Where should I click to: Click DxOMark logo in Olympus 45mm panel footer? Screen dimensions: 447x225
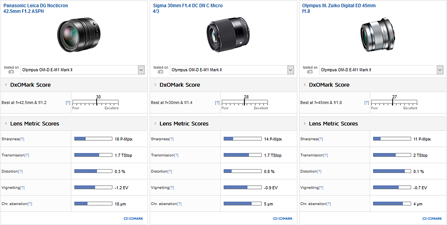pyautogui.click(x=432, y=219)
